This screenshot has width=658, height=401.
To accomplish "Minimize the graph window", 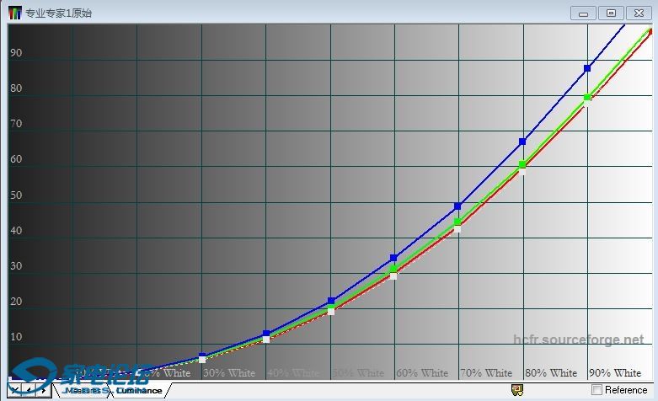I will [x=583, y=13].
